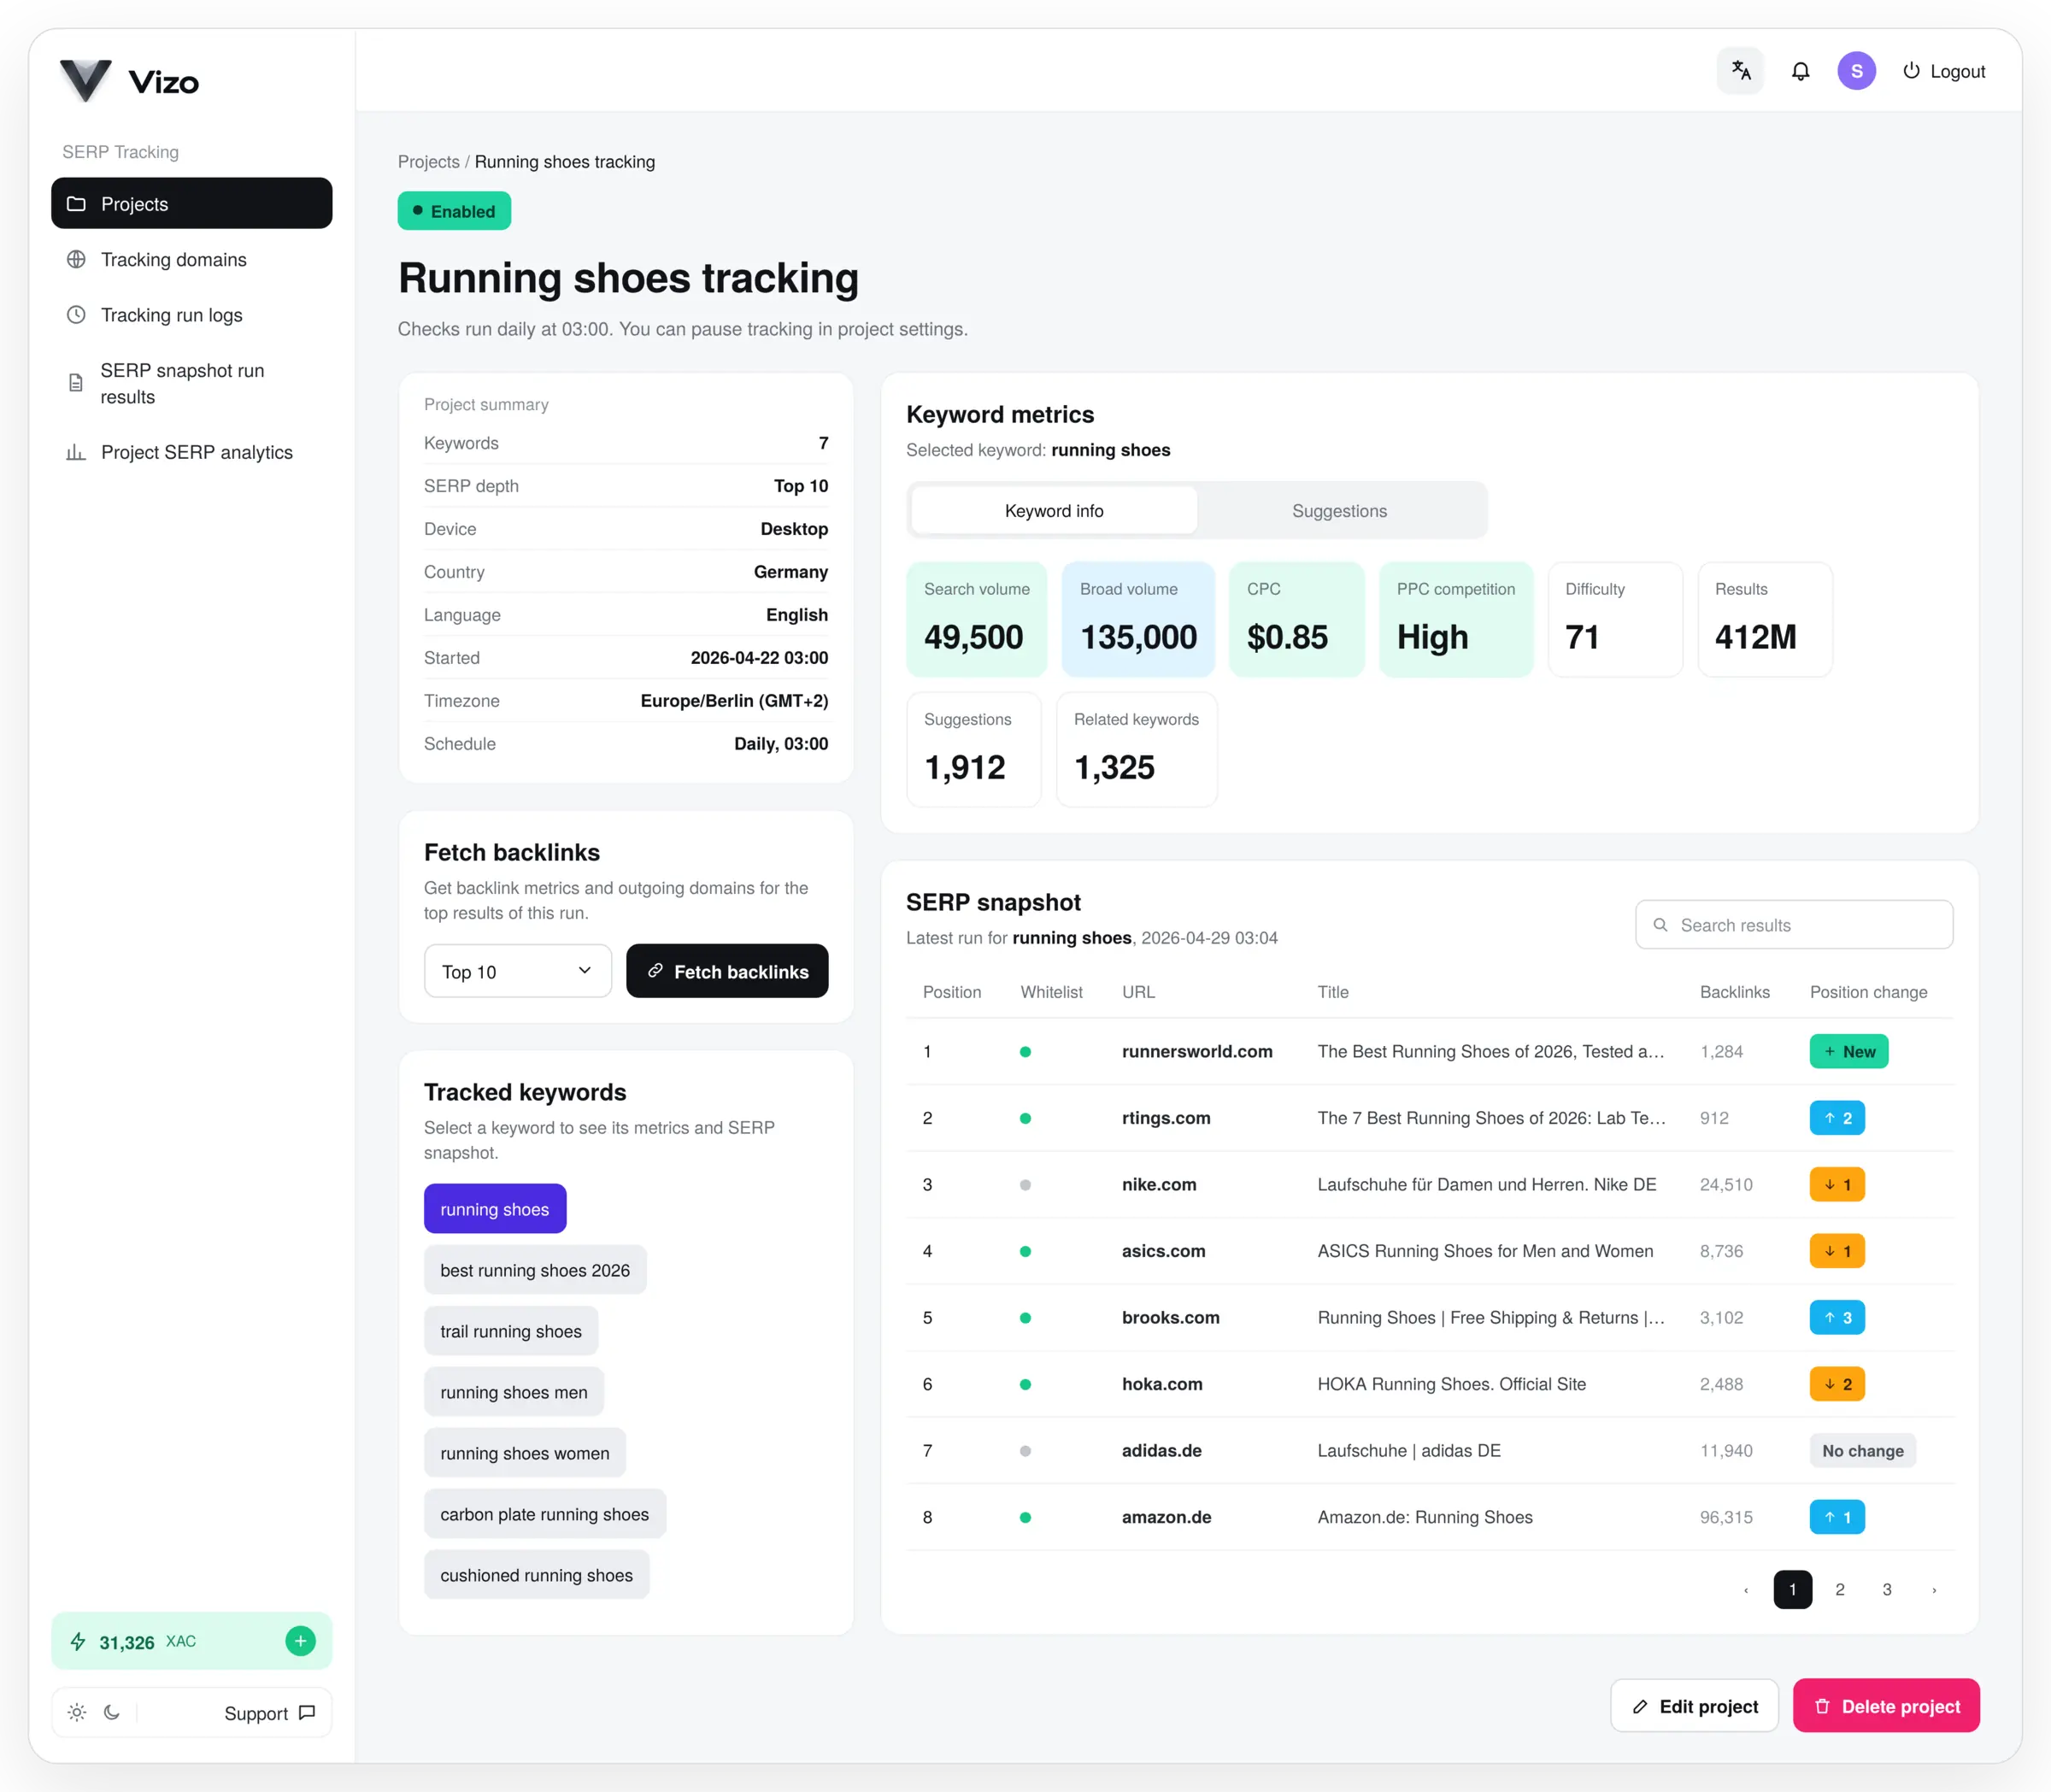Screen dimensions: 2051x1792
Task: Open the Top 10 backlinks dropdown
Action: (x=518, y=972)
